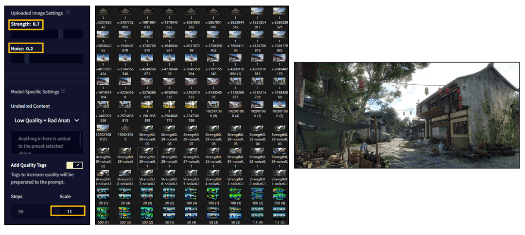Select the 100 (4) thumbnail
Viewport: 525px width, 235px height.
pyautogui.click(x=191, y=196)
